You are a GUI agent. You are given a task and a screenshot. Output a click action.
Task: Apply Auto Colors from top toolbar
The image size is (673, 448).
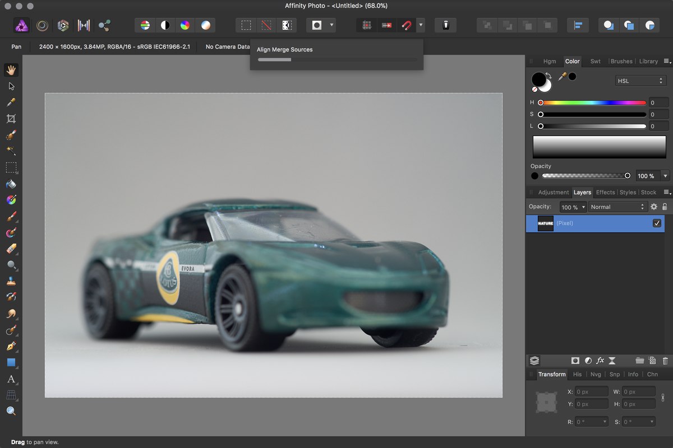point(185,25)
